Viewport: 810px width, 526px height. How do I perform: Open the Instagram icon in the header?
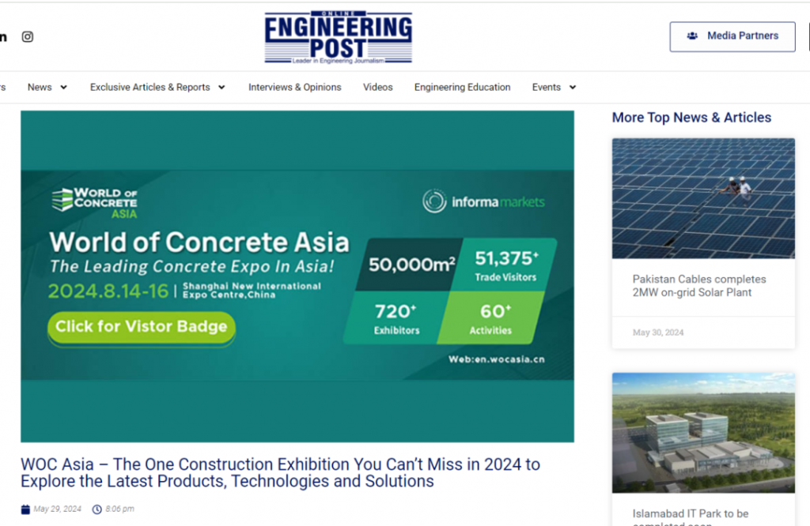pyautogui.click(x=28, y=36)
